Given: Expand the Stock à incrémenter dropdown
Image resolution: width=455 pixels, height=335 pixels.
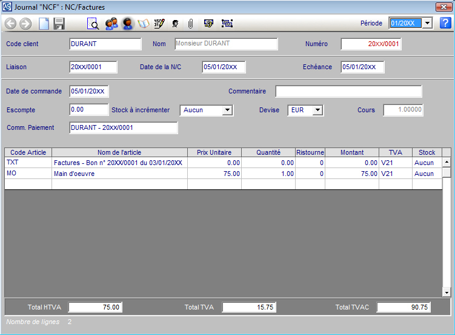Looking at the screenshot, I should (x=227, y=110).
